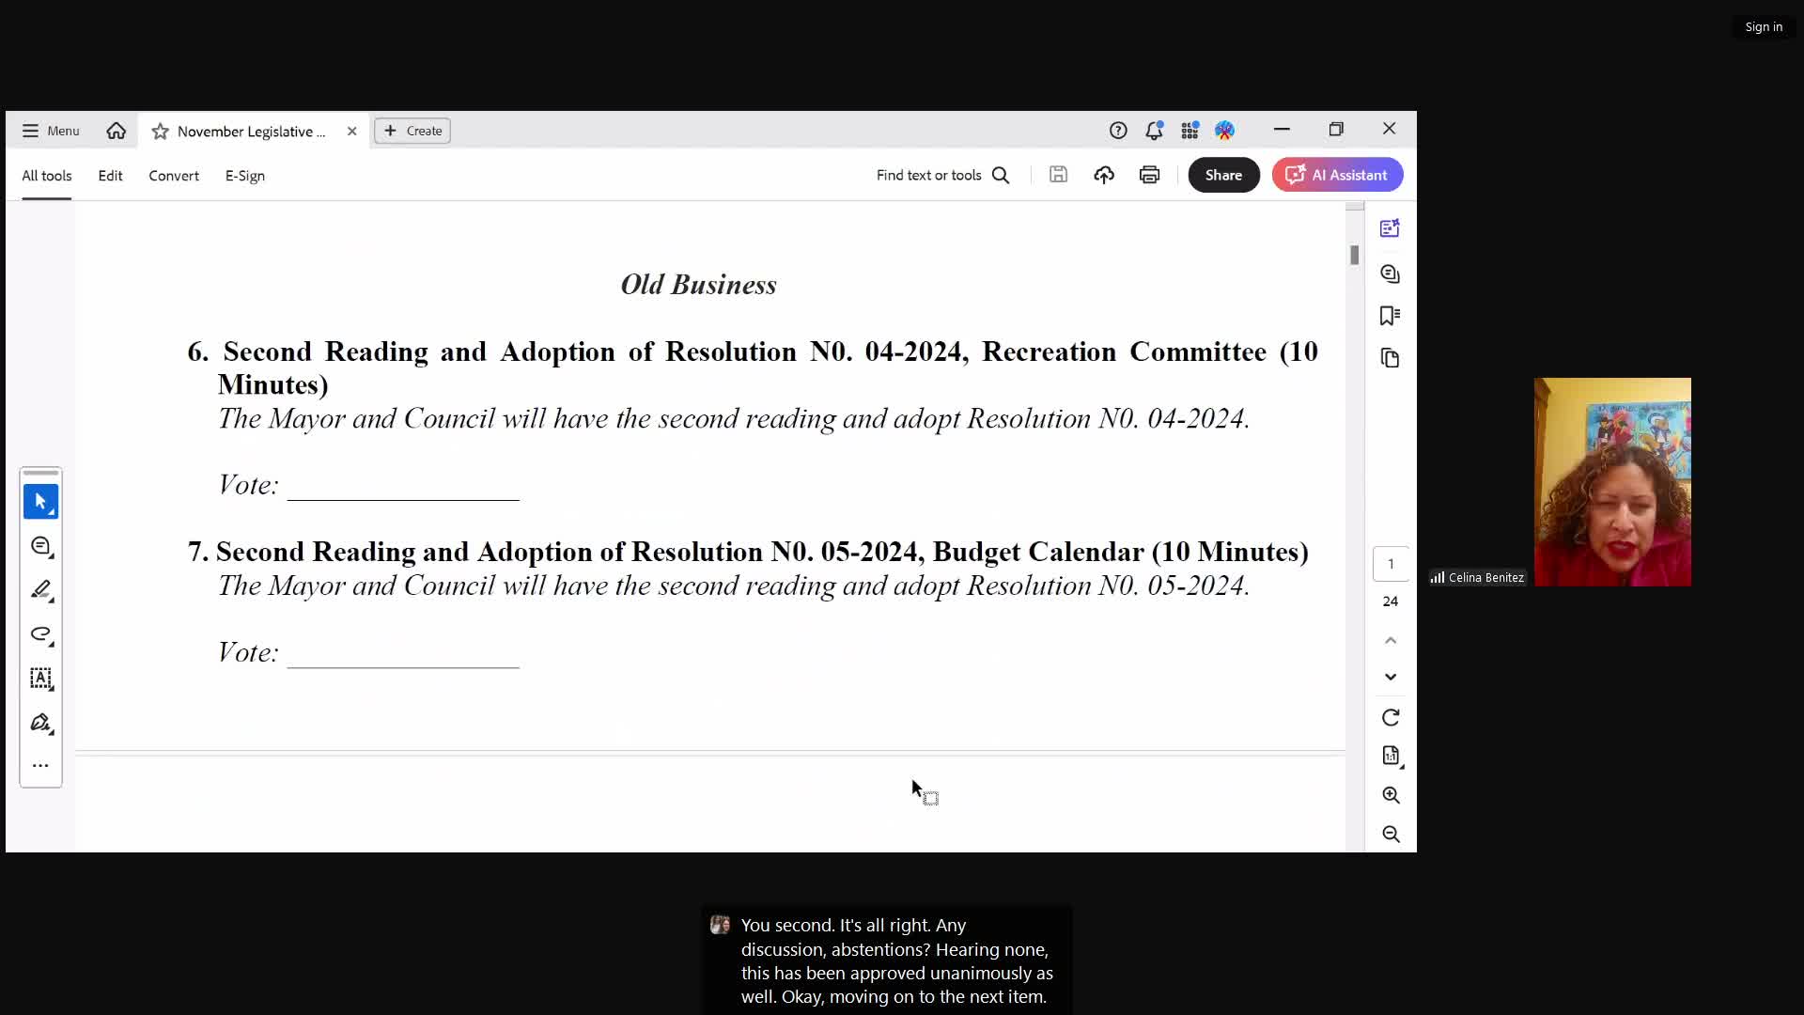The image size is (1804, 1015).
Task: Zoom in using the magnifier plus icon
Action: [x=1391, y=795]
